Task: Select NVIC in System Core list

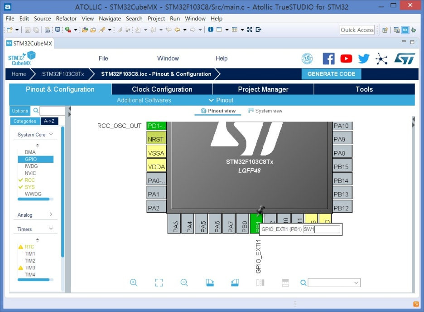Action: tap(30, 173)
